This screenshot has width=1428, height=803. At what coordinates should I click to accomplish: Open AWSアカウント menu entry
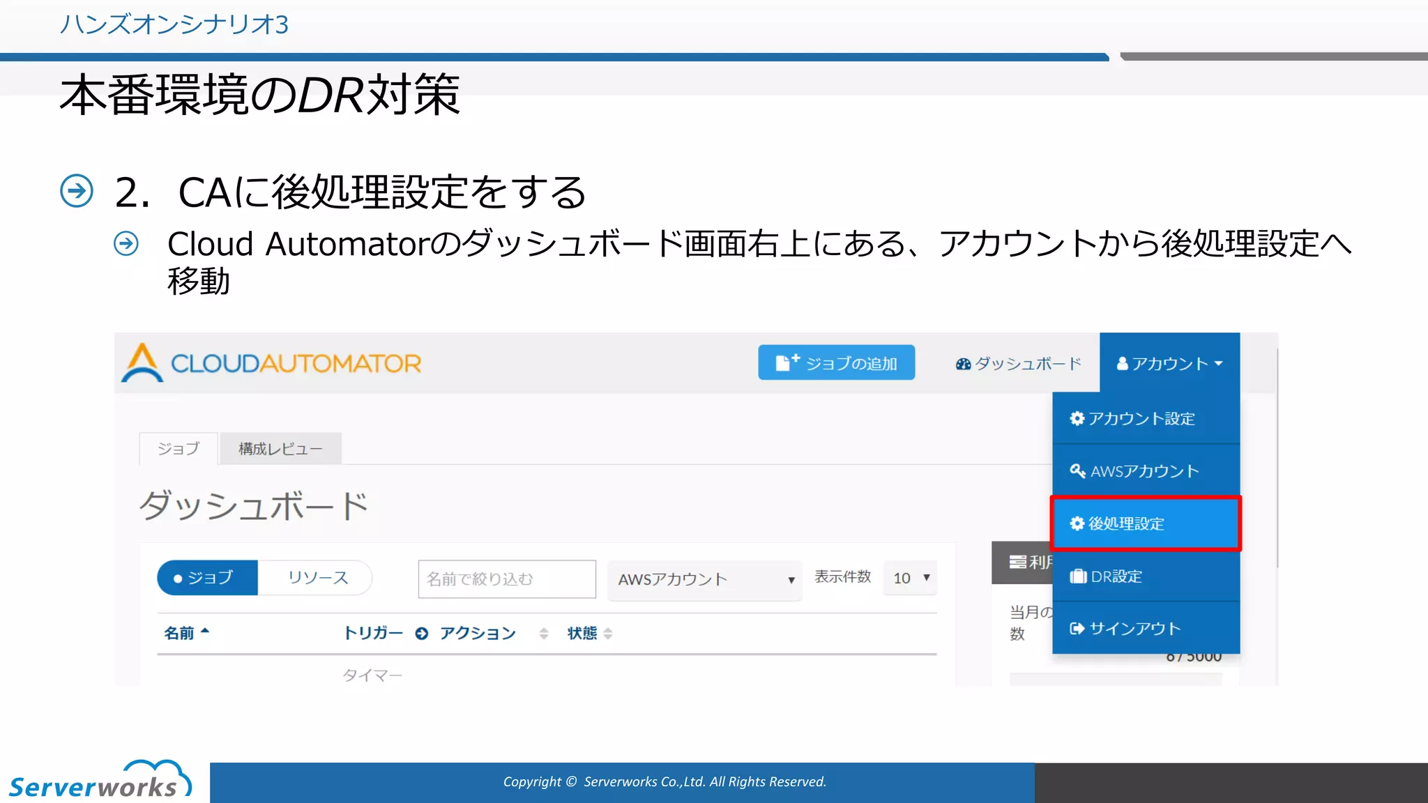1146,471
